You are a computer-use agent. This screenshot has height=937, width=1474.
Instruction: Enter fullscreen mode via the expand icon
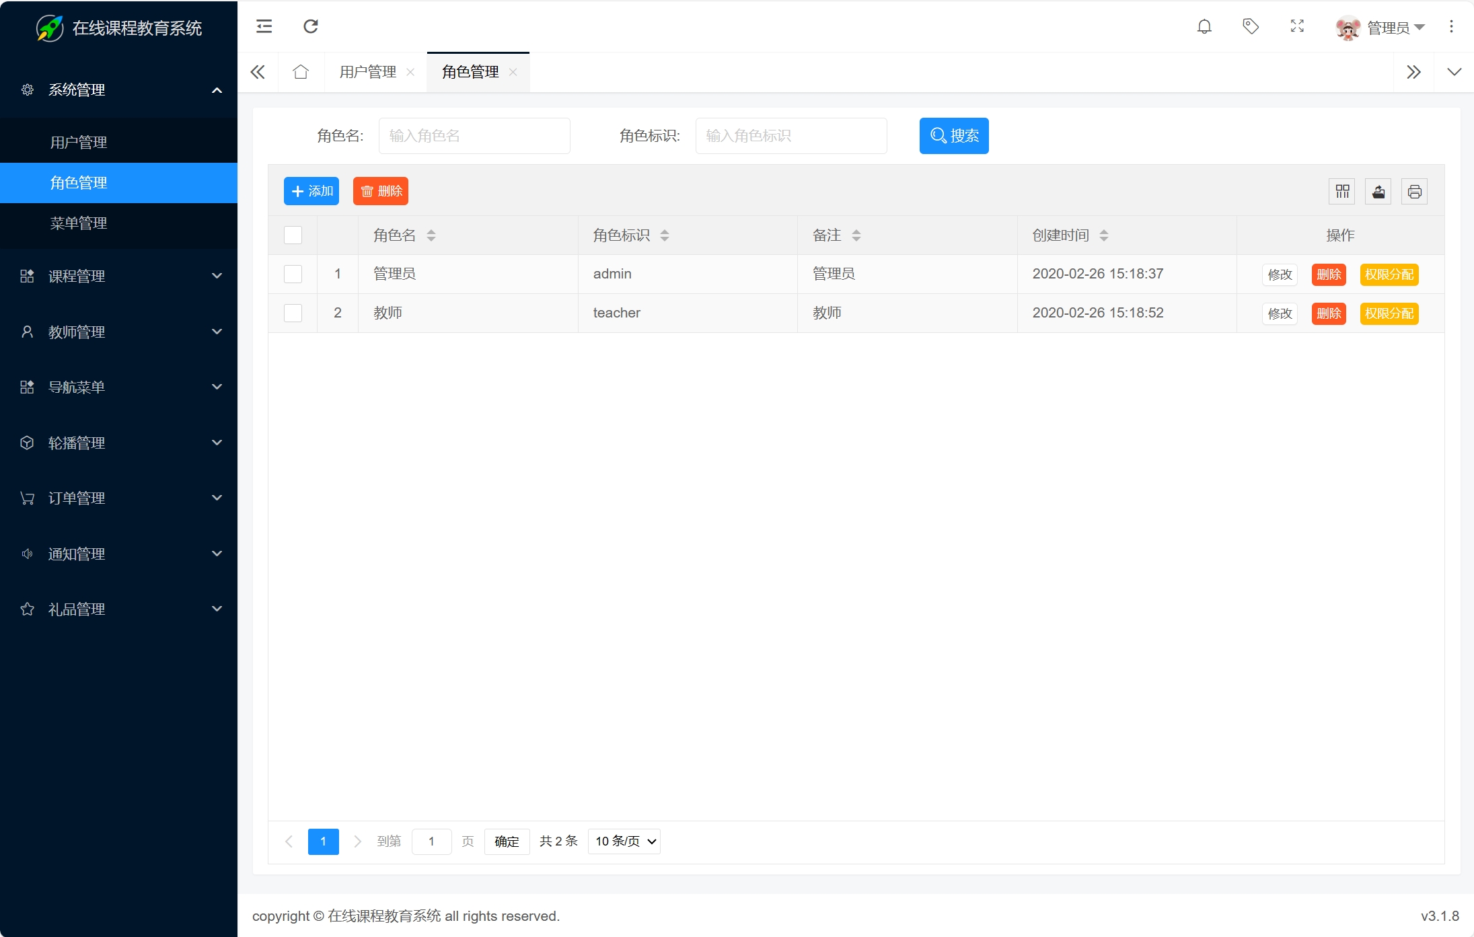click(1297, 26)
